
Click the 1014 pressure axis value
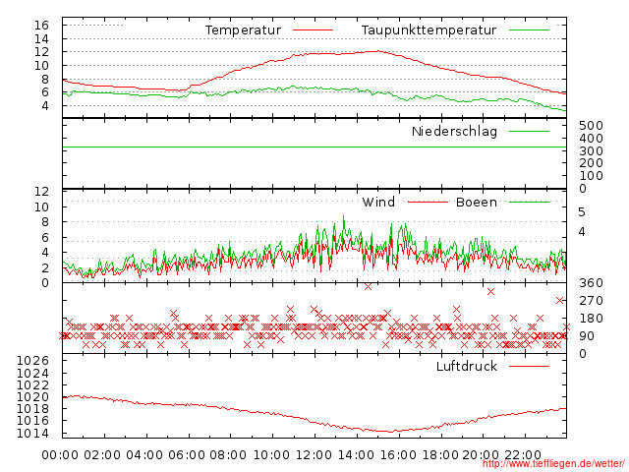[32, 434]
